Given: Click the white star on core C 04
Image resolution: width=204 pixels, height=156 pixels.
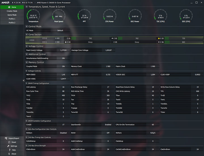Looking at the screenshot, I should tap(65, 42).
